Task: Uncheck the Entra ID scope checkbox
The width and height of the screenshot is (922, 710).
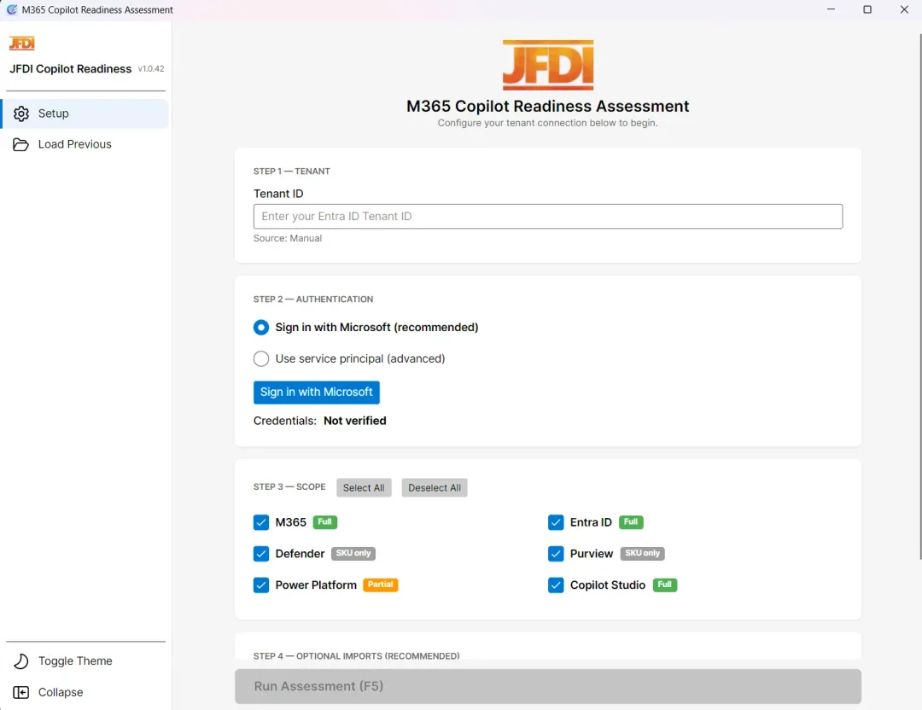Action: click(556, 522)
